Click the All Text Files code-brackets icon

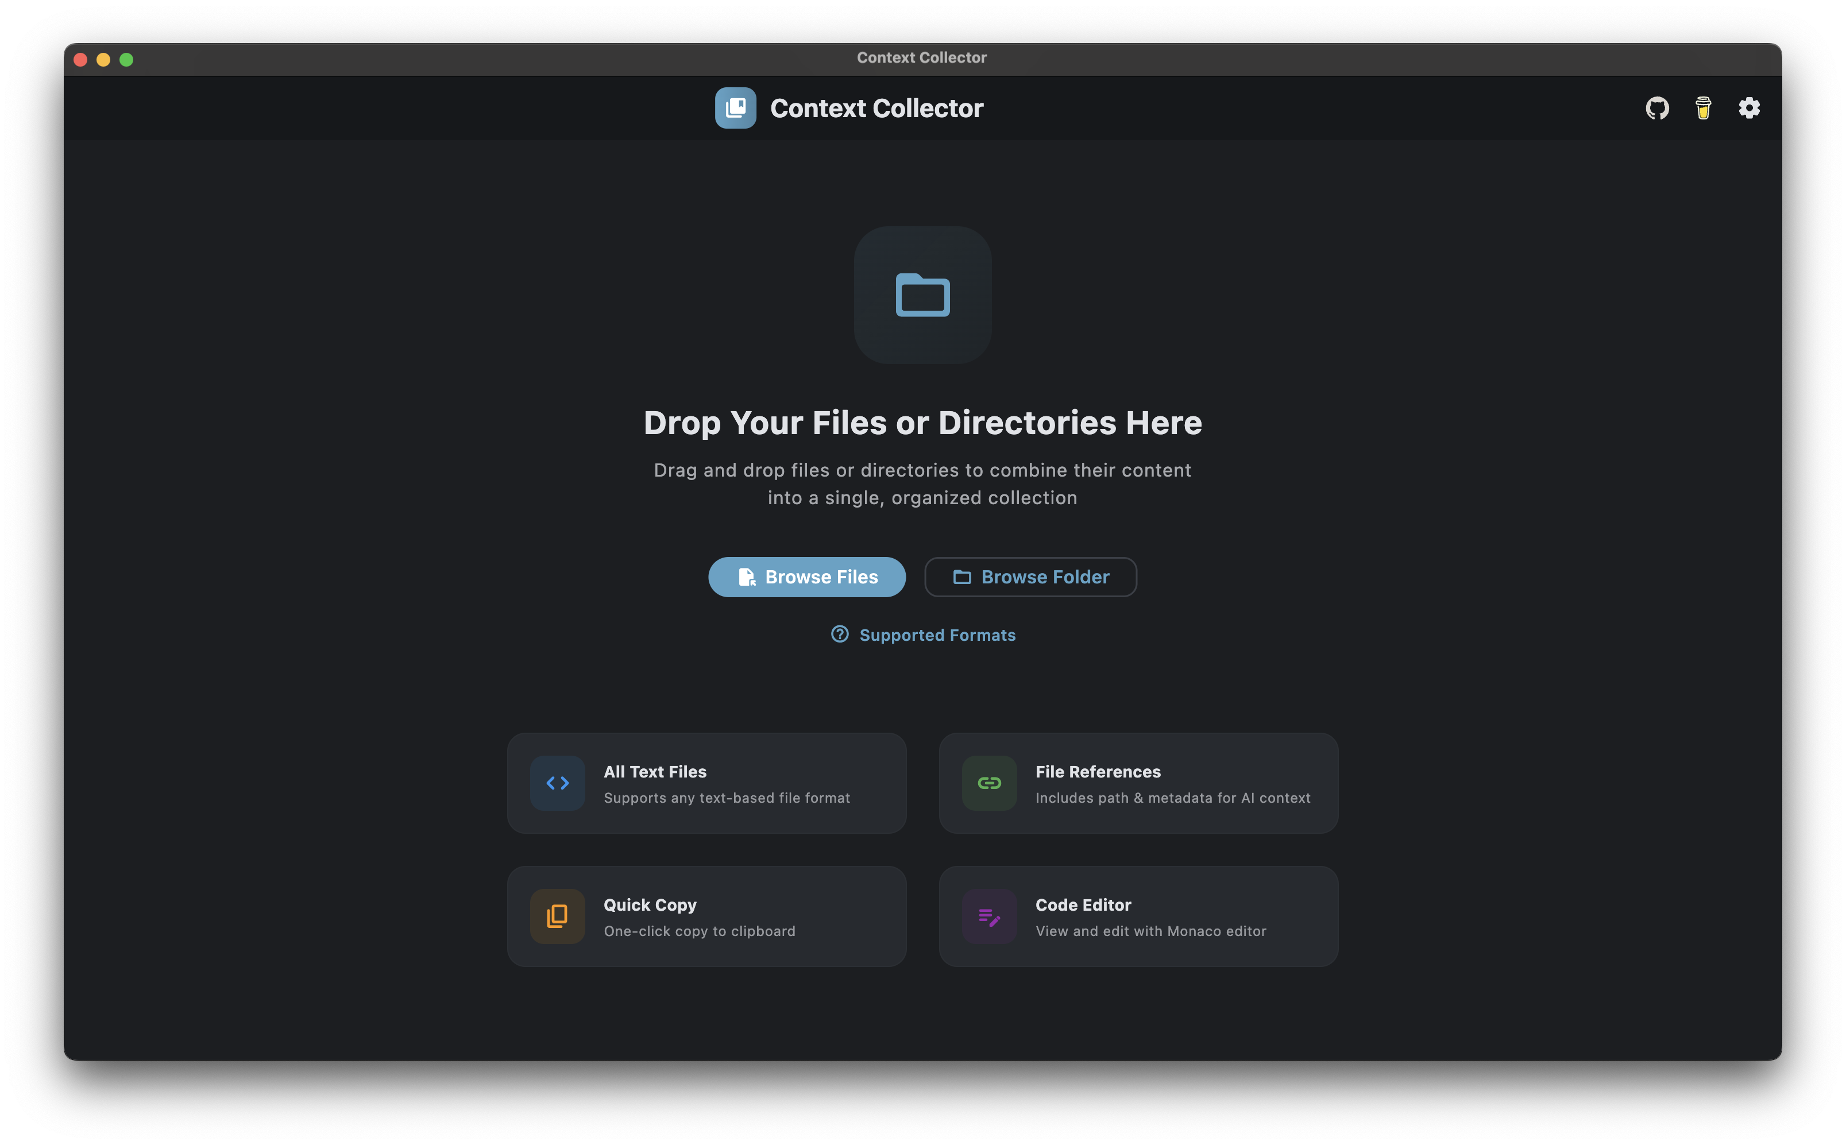point(557,783)
